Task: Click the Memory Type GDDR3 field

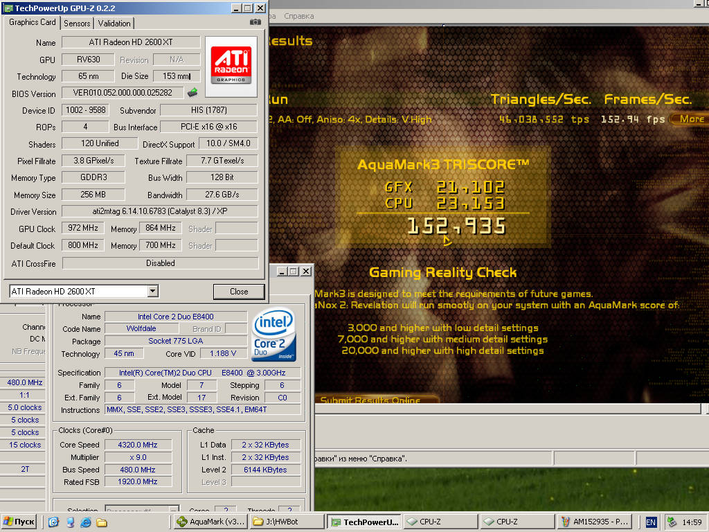Action: 93,177
